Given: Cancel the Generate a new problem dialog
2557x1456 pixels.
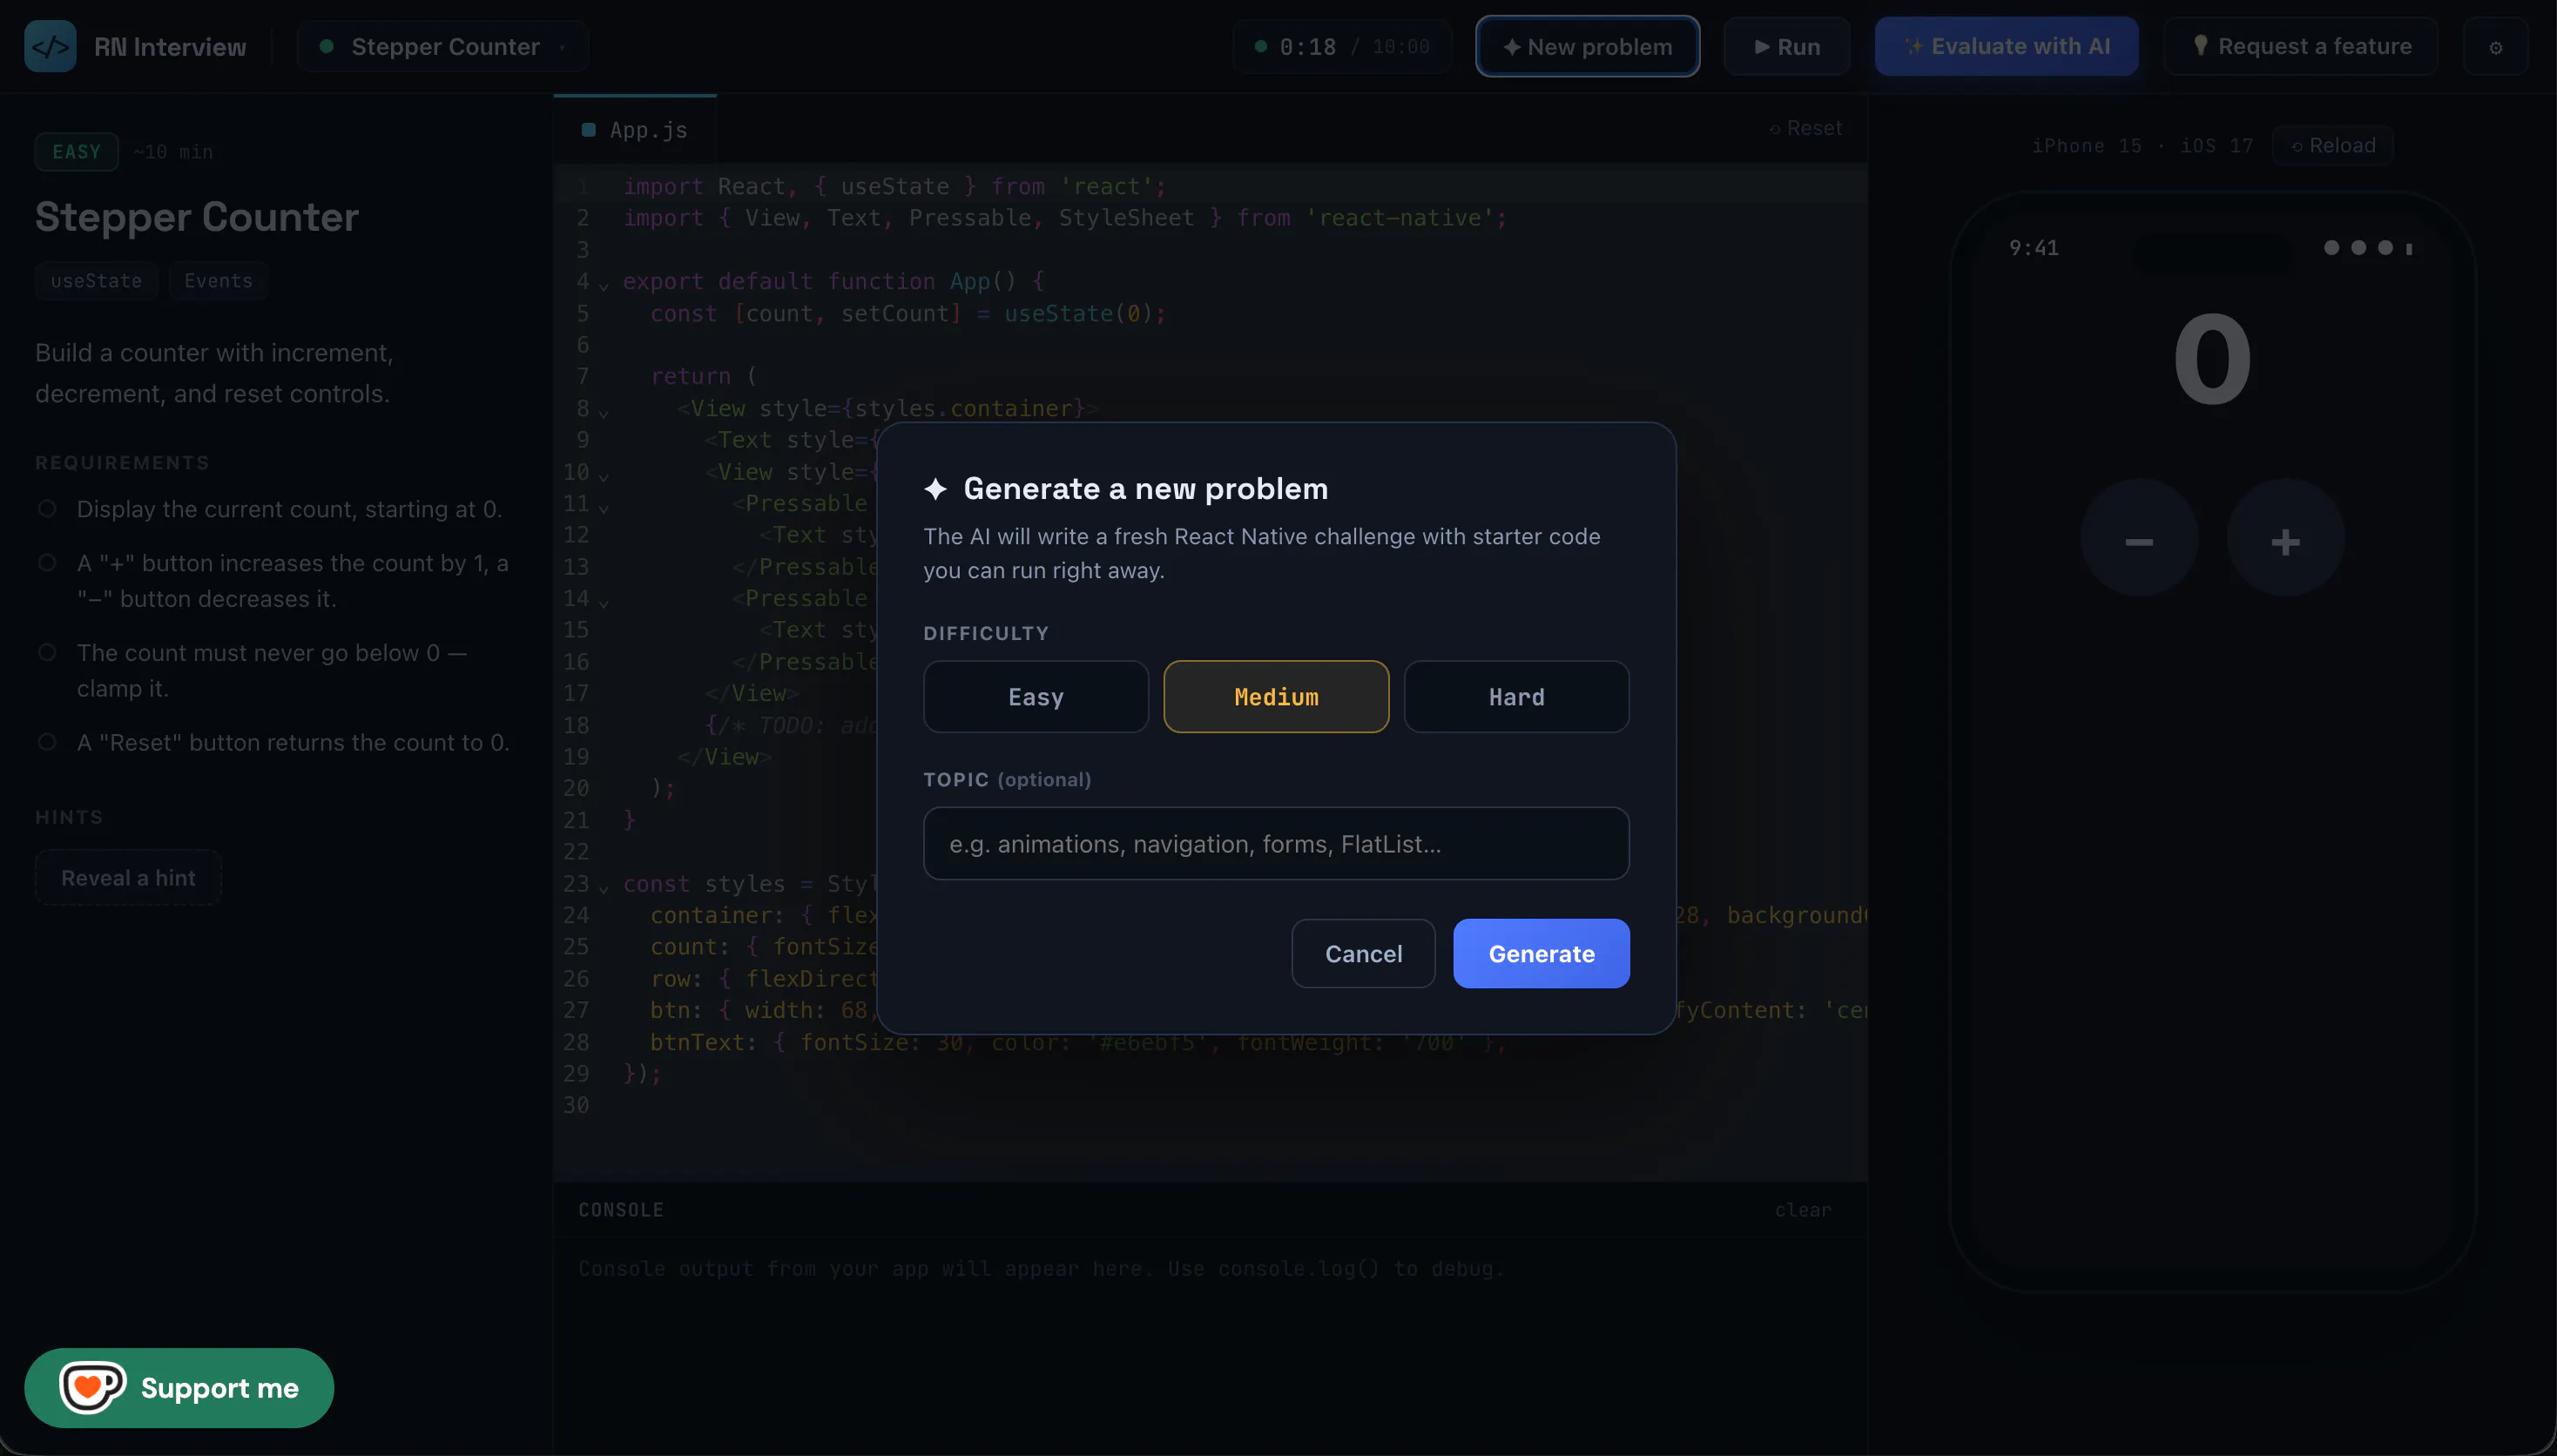Looking at the screenshot, I should click(1363, 954).
